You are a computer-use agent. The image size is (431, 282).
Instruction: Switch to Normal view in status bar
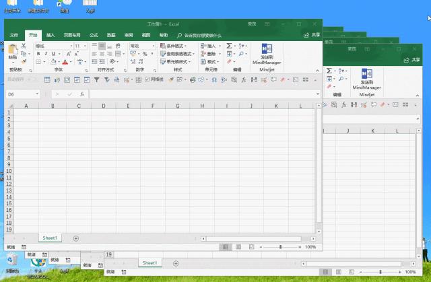coord(229,247)
